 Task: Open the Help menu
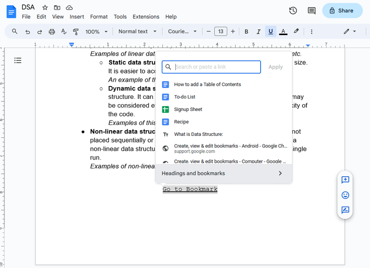tap(171, 17)
